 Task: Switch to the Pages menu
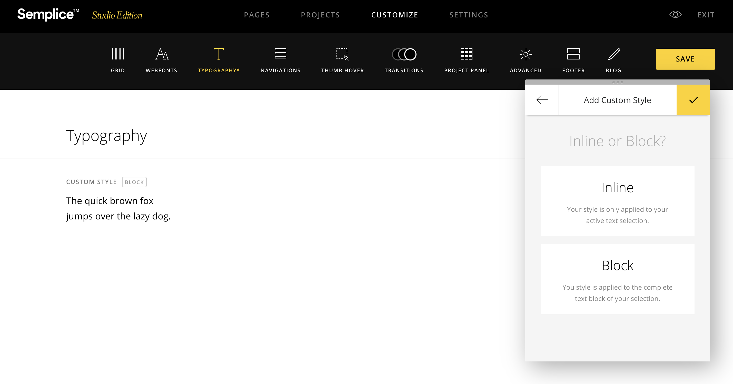coord(257,15)
